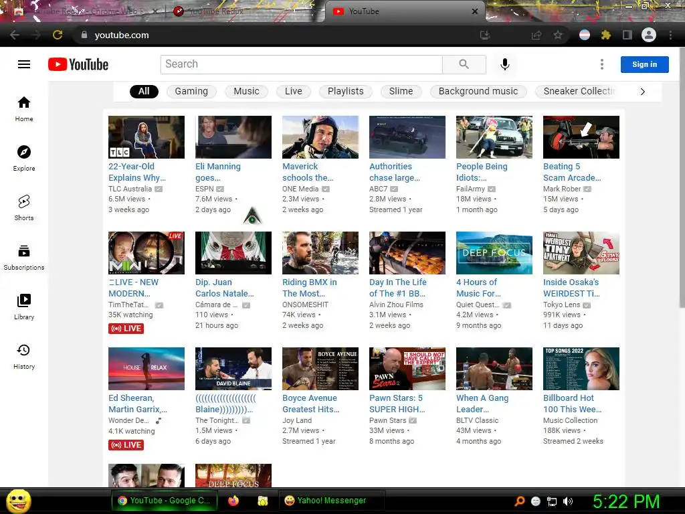The image size is (685, 514).
Task: Open the David Blaine Tonight Show thumbnail
Action: [x=233, y=369]
